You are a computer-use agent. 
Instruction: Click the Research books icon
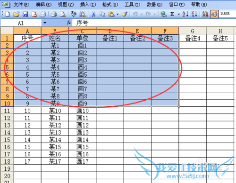[x=82, y=14]
